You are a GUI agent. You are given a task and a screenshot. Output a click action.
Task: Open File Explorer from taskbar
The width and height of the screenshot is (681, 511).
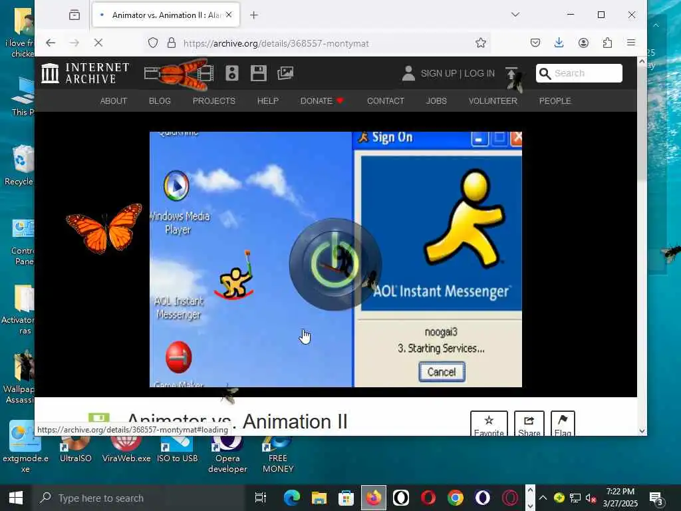(319, 498)
